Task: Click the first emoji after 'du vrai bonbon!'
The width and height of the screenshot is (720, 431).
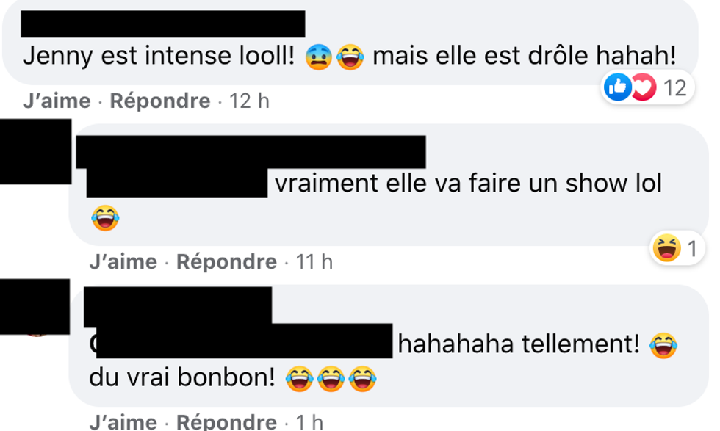Action: point(300,379)
